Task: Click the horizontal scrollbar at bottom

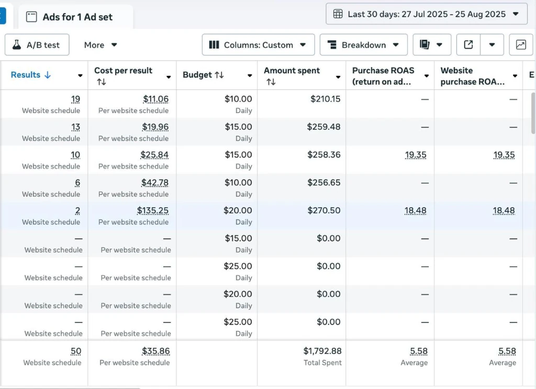Action: click(70, 387)
